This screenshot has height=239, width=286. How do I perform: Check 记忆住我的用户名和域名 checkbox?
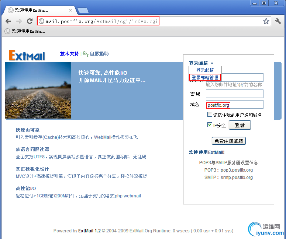pyautogui.click(x=210, y=114)
